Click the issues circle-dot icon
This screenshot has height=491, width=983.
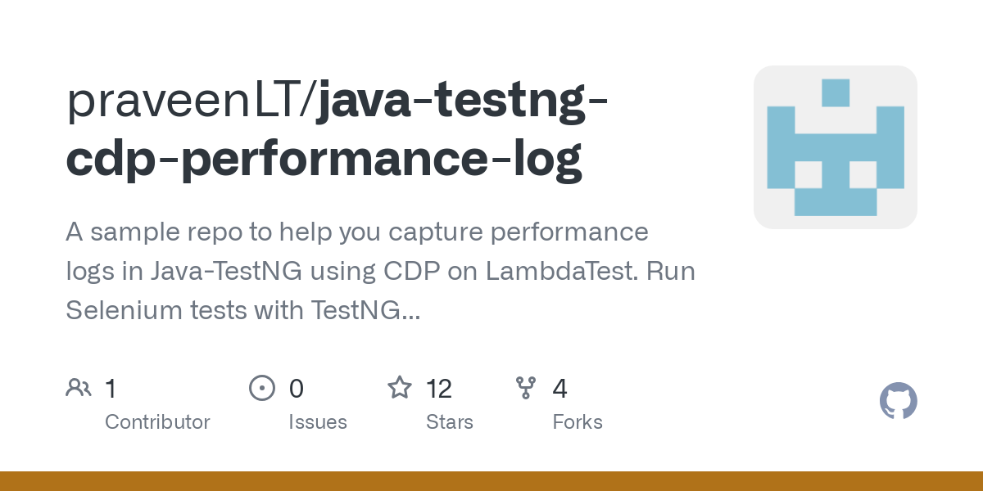coord(262,388)
